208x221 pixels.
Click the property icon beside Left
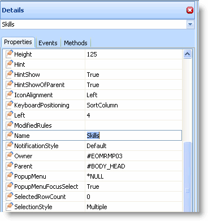[x=9, y=115]
